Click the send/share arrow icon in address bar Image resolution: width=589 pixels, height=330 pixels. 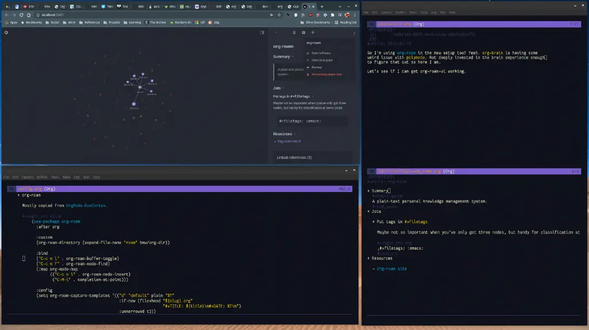pyautogui.click(x=271, y=15)
